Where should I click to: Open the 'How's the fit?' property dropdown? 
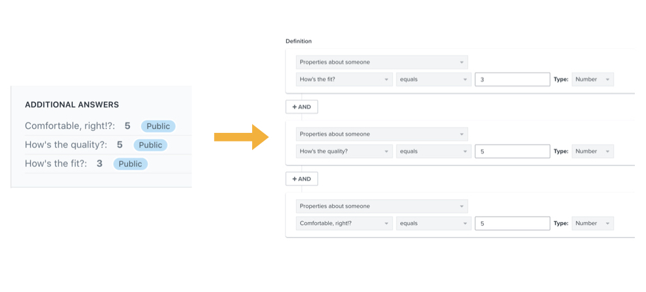pos(344,79)
